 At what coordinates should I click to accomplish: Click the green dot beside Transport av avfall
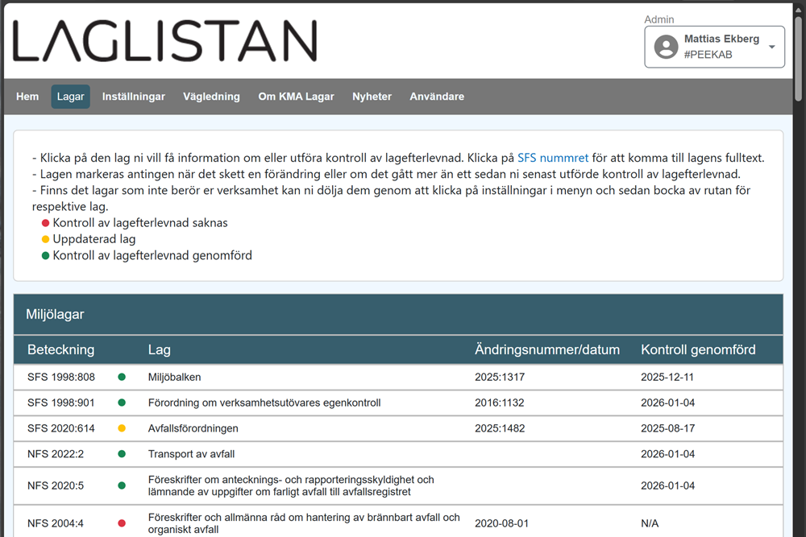(x=121, y=454)
